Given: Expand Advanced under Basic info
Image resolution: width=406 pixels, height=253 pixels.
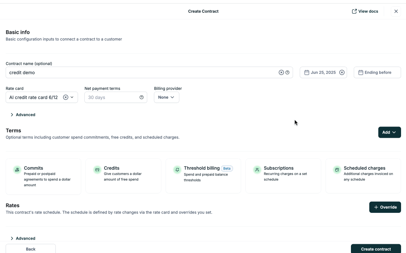Looking at the screenshot, I should coord(23,115).
